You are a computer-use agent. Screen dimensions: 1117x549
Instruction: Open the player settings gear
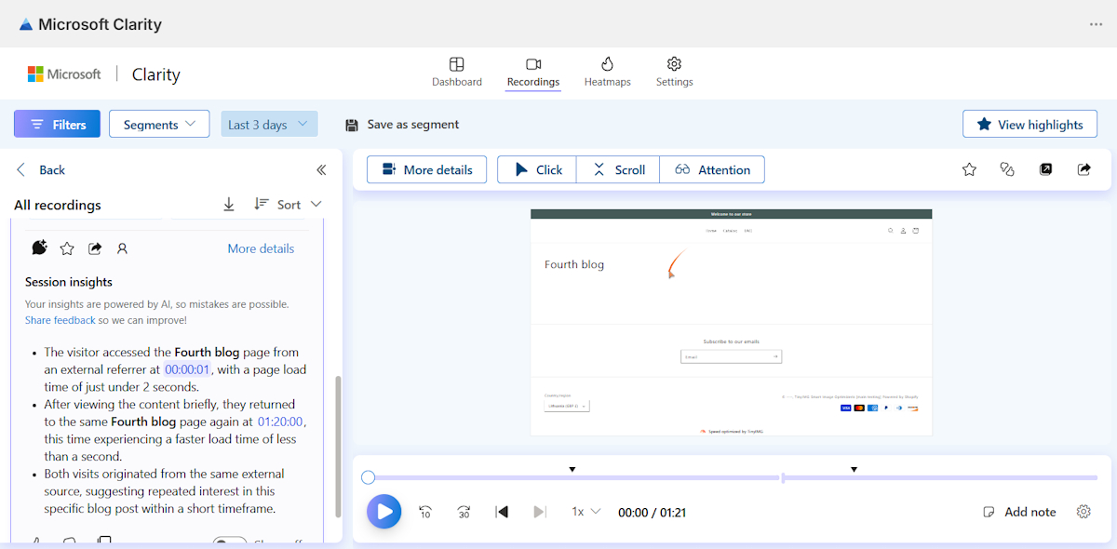pyautogui.click(x=1083, y=512)
